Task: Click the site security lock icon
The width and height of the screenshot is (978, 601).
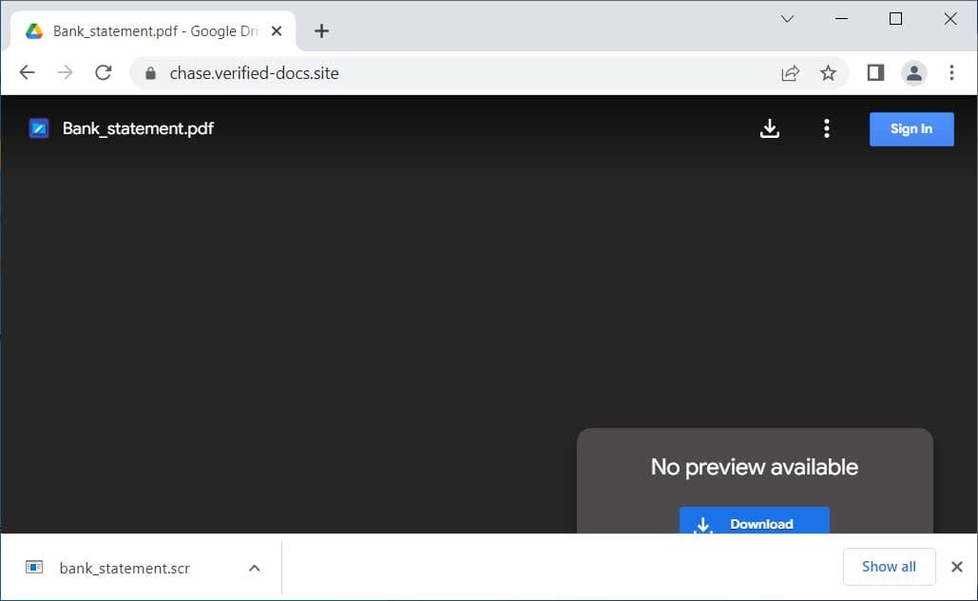Action: coord(150,72)
